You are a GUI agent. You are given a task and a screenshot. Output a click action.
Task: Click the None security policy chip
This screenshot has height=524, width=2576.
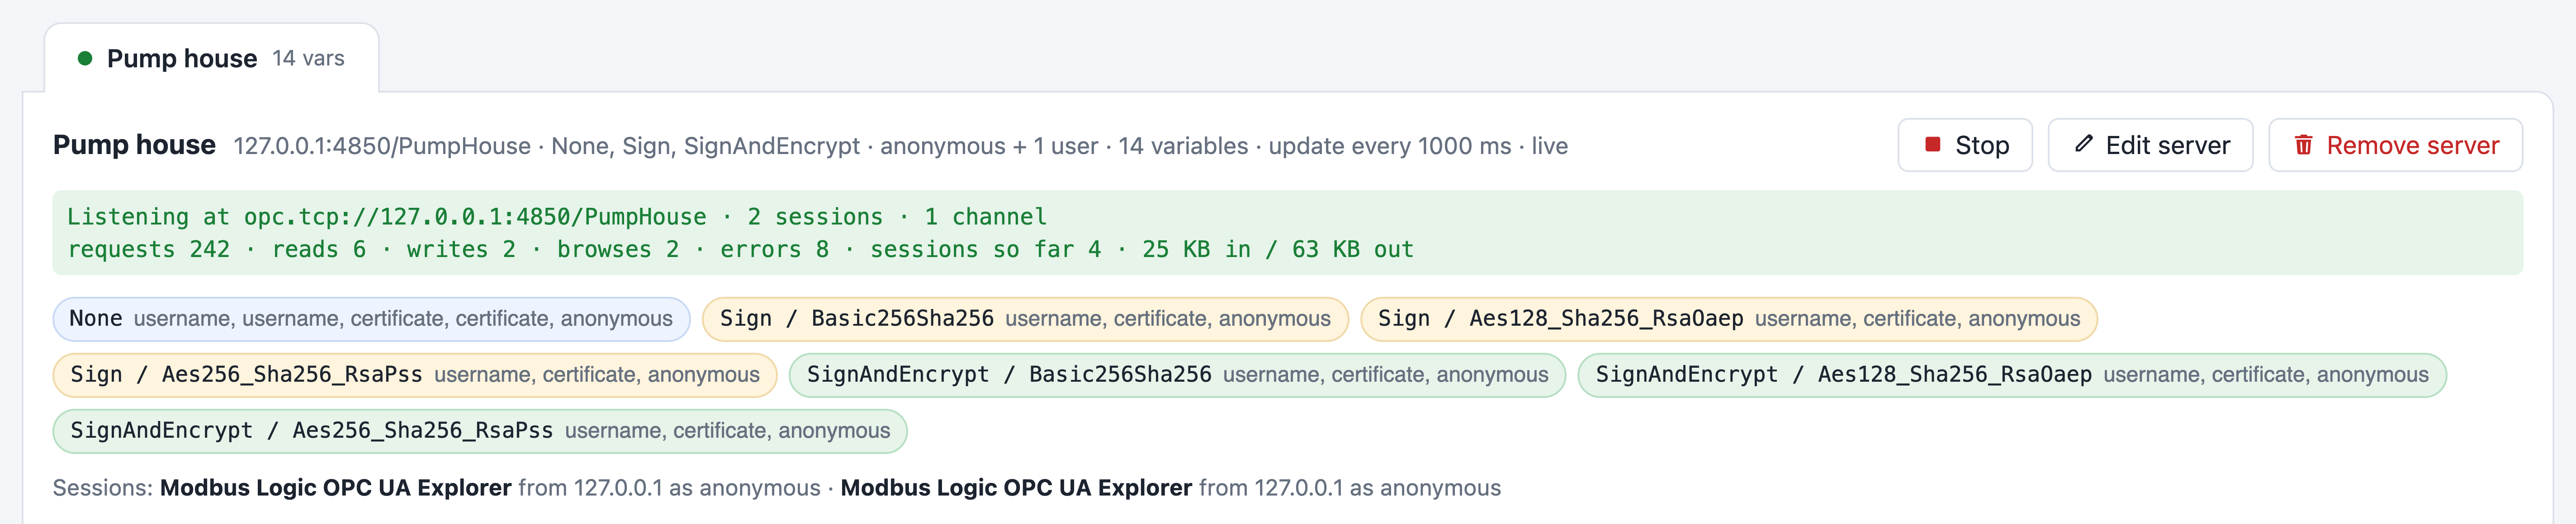(371, 319)
